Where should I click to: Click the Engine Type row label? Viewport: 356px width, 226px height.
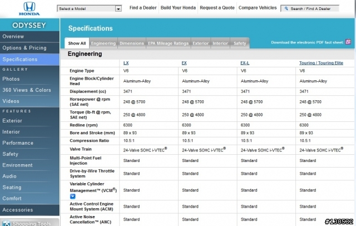[82, 71]
